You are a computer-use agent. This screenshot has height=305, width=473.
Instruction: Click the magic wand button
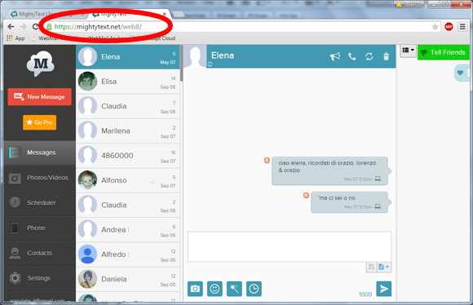pos(234,289)
